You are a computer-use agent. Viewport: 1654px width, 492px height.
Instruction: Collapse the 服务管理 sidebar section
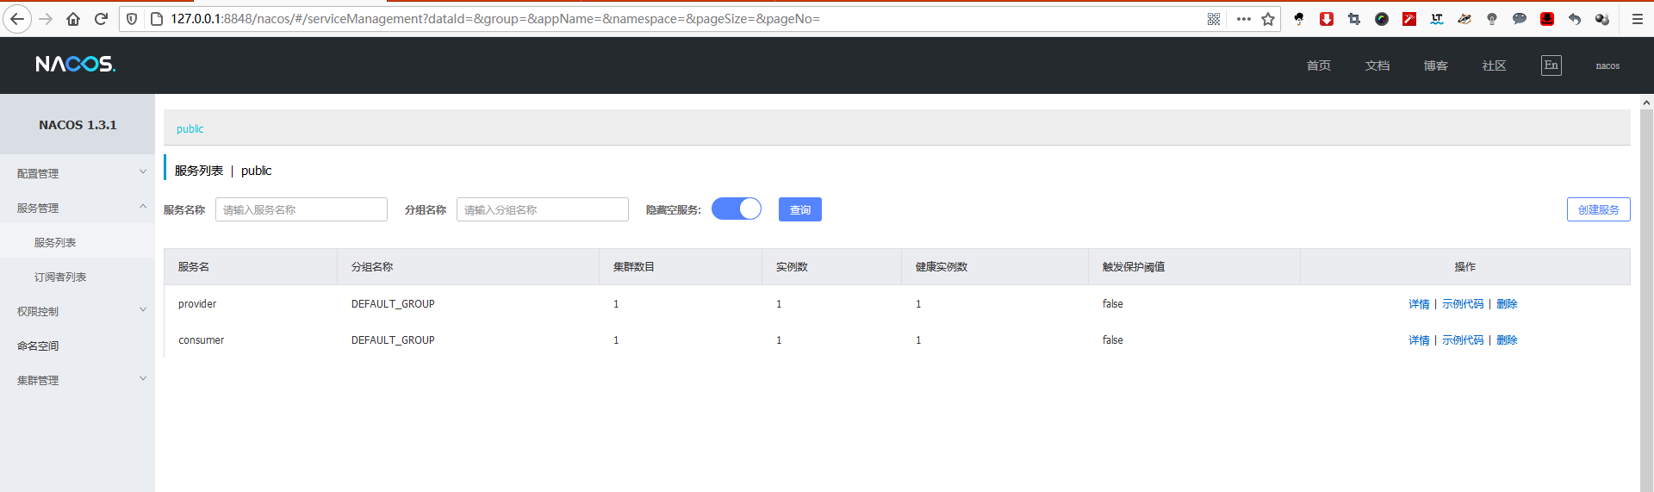click(x=78, y=208)
